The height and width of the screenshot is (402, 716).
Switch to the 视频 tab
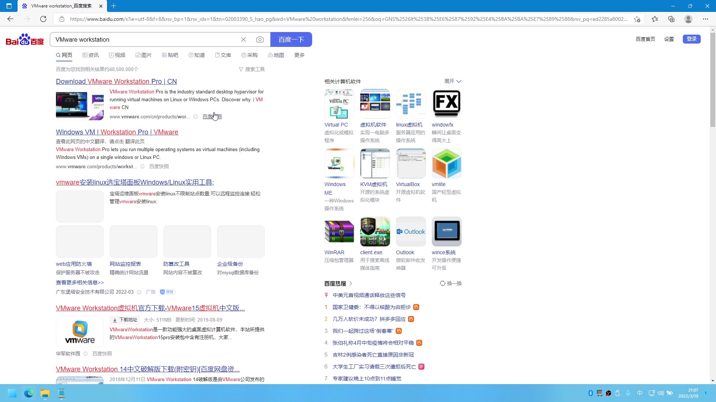[x=117, y=55]
